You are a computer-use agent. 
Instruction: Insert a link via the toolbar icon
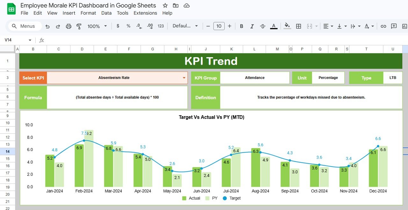(383, 26)
